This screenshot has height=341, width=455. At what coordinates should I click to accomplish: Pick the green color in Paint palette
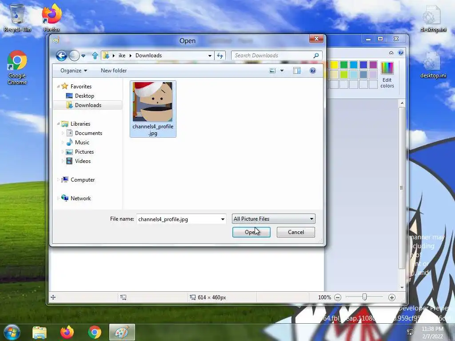click(344, 65)
